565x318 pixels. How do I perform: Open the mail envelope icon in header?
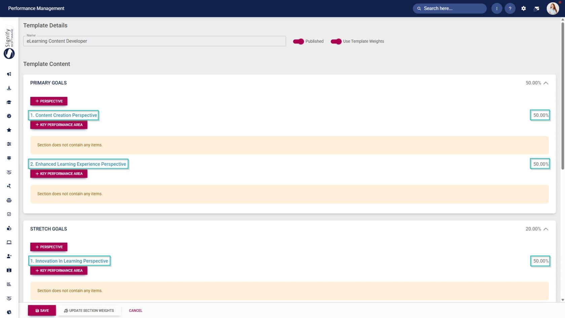pyautogui.click(x=537, y=8)
